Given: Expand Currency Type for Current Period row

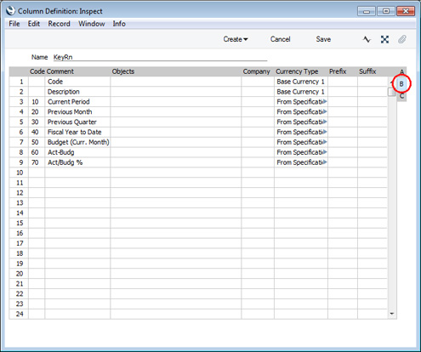Looking at the screenshot, I should [x=325, y=102].
